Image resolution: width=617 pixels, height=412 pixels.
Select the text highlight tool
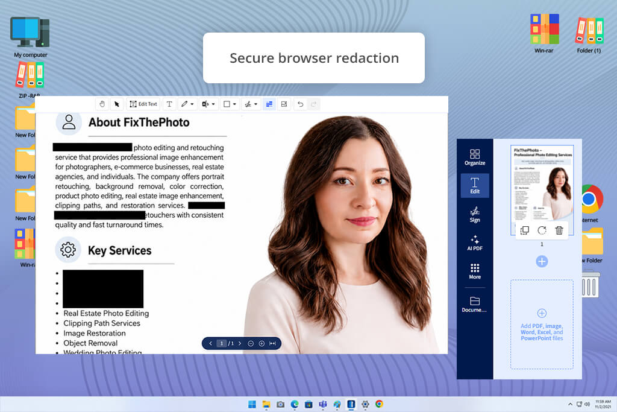(205, 104)
